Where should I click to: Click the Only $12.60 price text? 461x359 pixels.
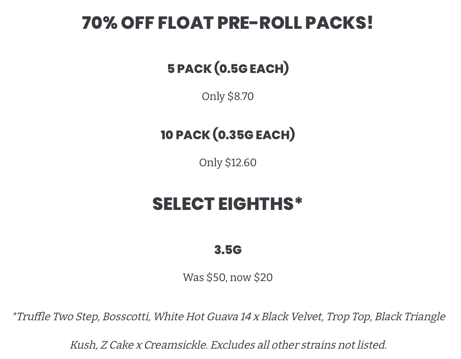tap(228, 163)
